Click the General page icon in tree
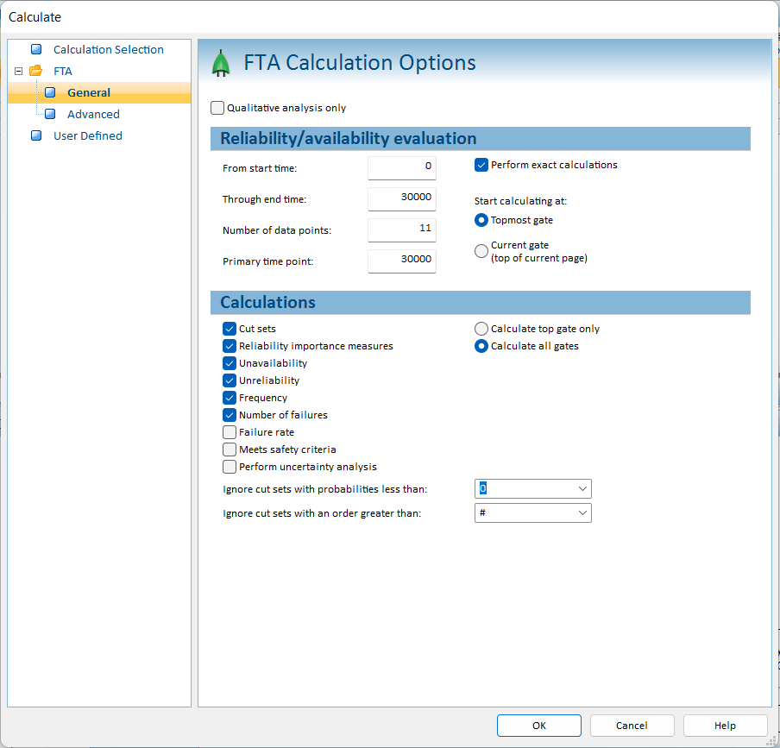The image size is (780, 748). [50, 92]
